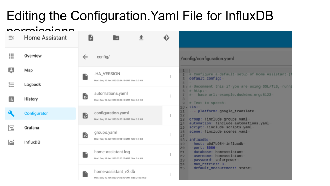
Task: Click the automations.yaml file icon
Action: coord(85,96)
